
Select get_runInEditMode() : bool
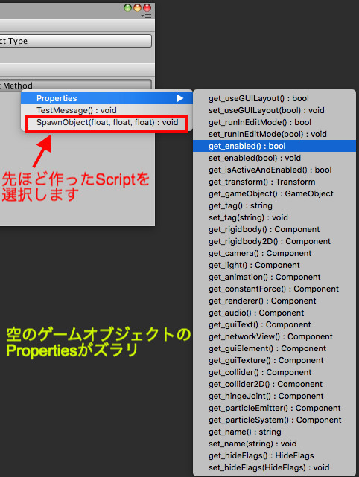[274, 122]
